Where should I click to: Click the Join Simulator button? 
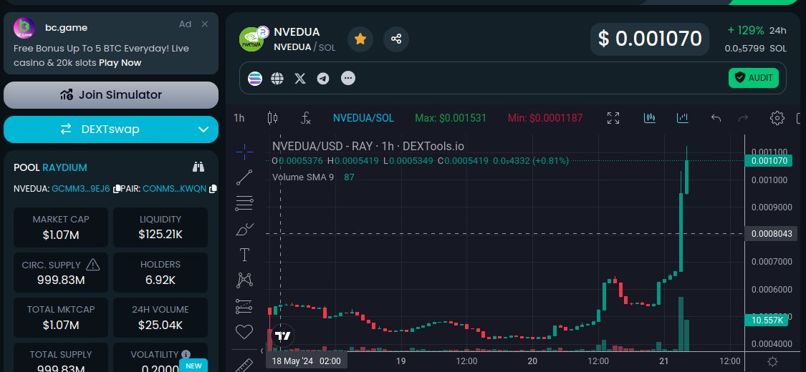(x=111, y=95)
